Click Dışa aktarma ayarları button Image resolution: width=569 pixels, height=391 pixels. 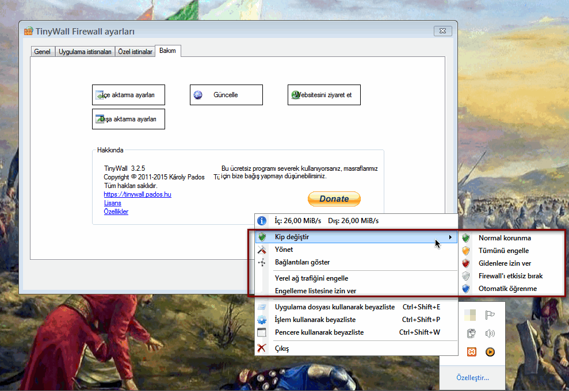tap(128, 119)
